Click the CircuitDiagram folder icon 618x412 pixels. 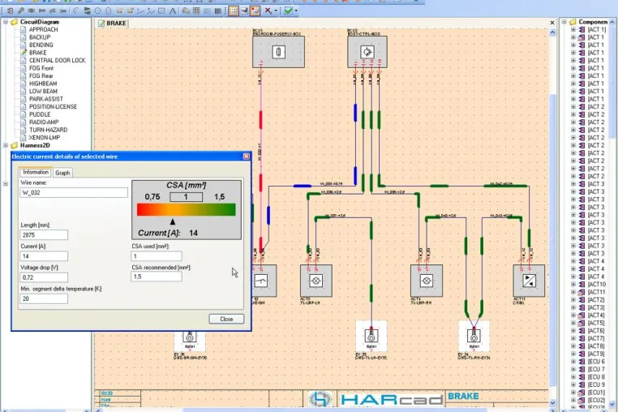(x=14, y=22)
